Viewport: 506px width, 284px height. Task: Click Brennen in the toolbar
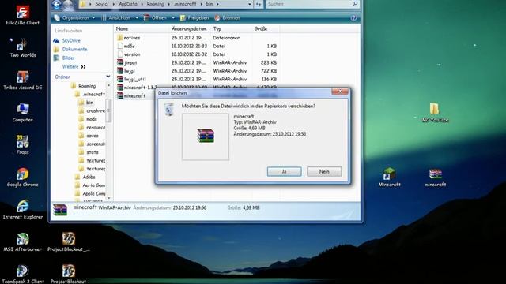tap(228, 17)
